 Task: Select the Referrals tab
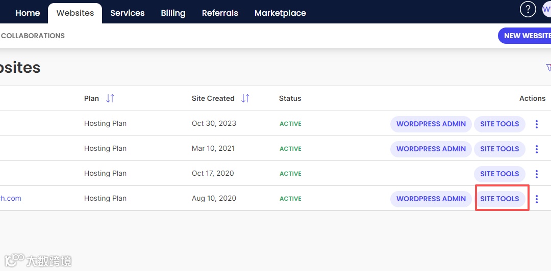220,13
